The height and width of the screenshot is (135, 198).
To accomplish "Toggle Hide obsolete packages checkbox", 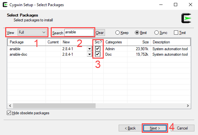I will click(x=9, y=113).
